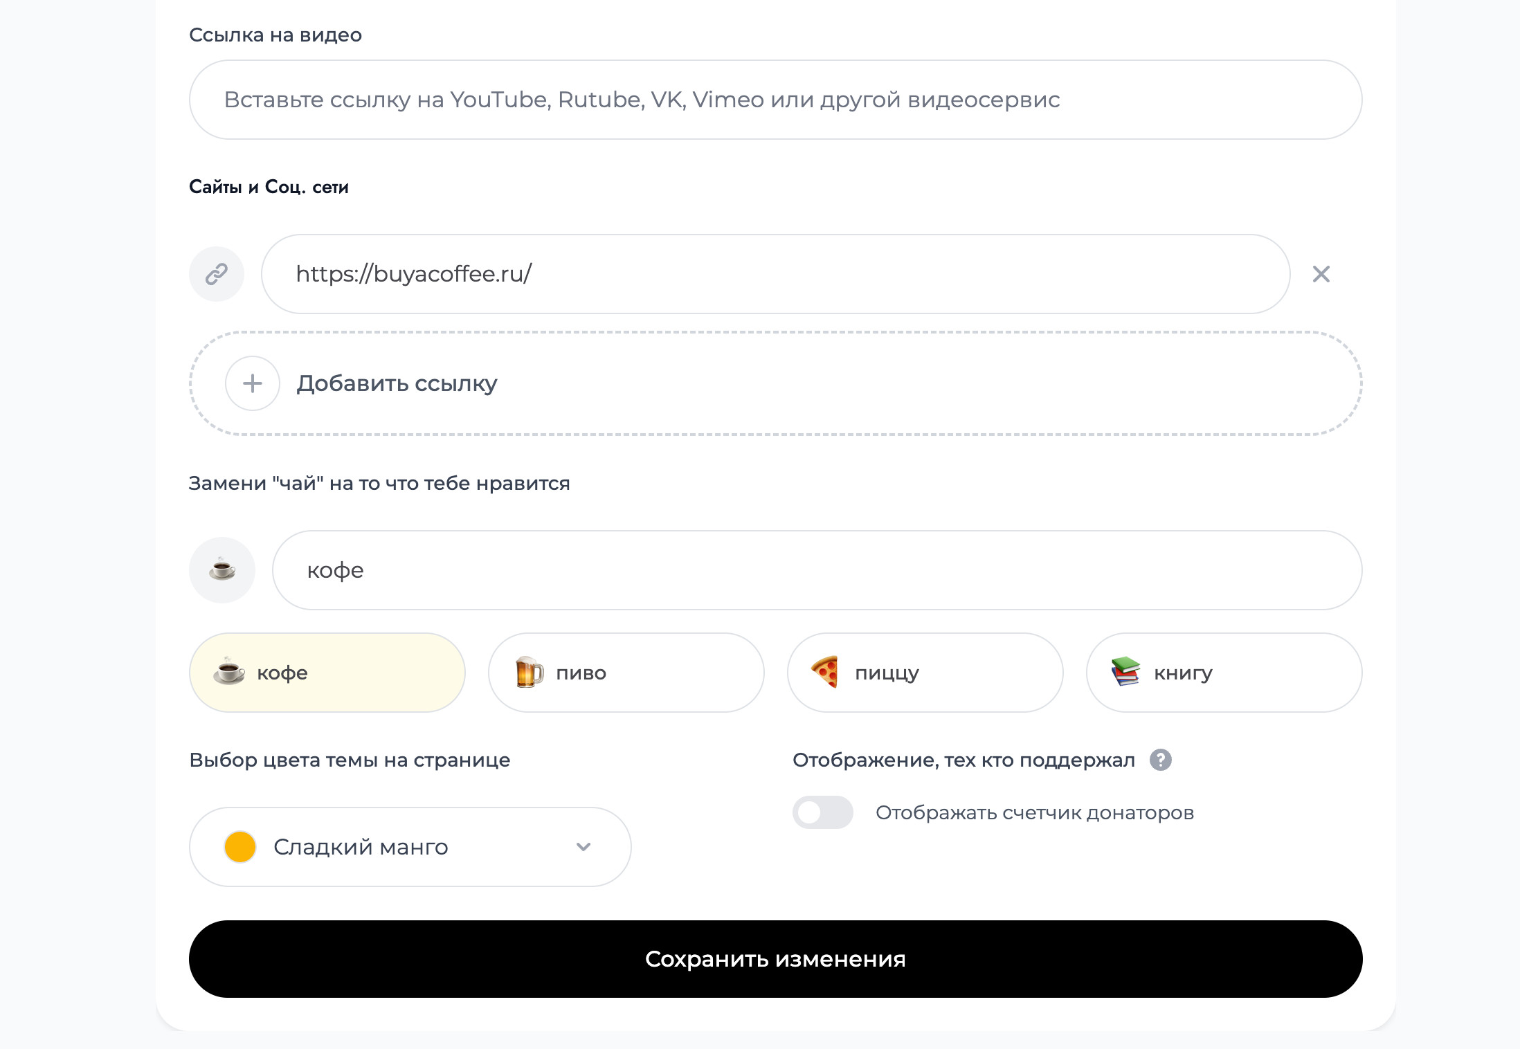Image resolution: width=1520 pixels, height=1049 pixels.
Task: Click the question mark help icon
Action: coord(1161,760)
